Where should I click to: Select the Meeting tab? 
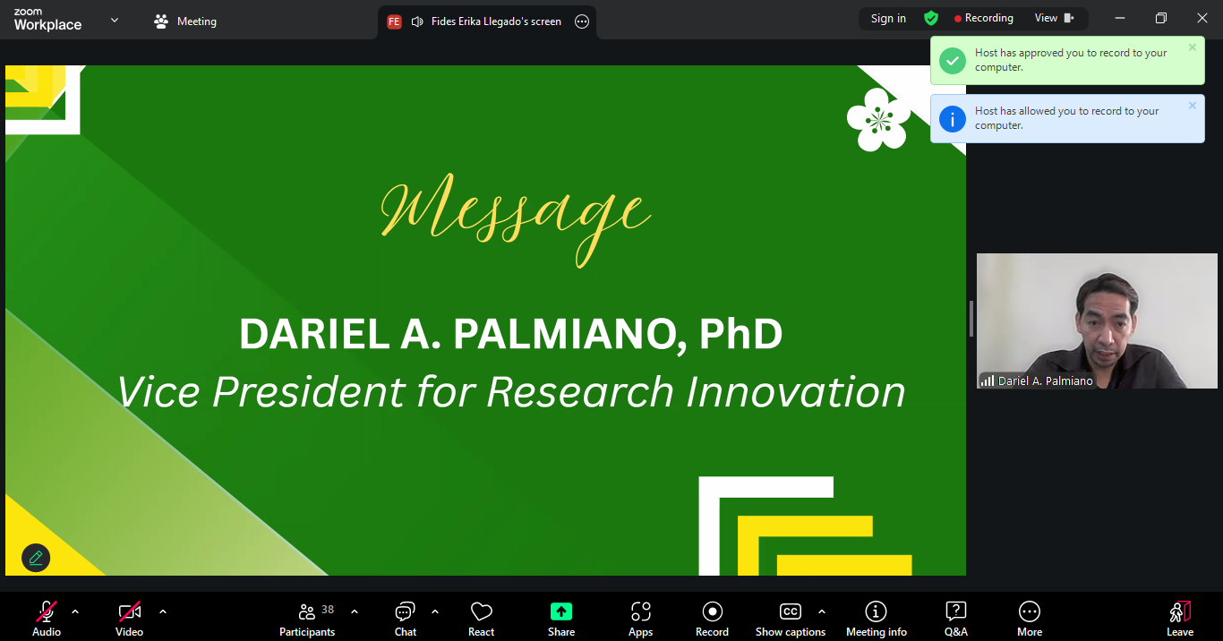pyautogui.click(x=186, y=21)
